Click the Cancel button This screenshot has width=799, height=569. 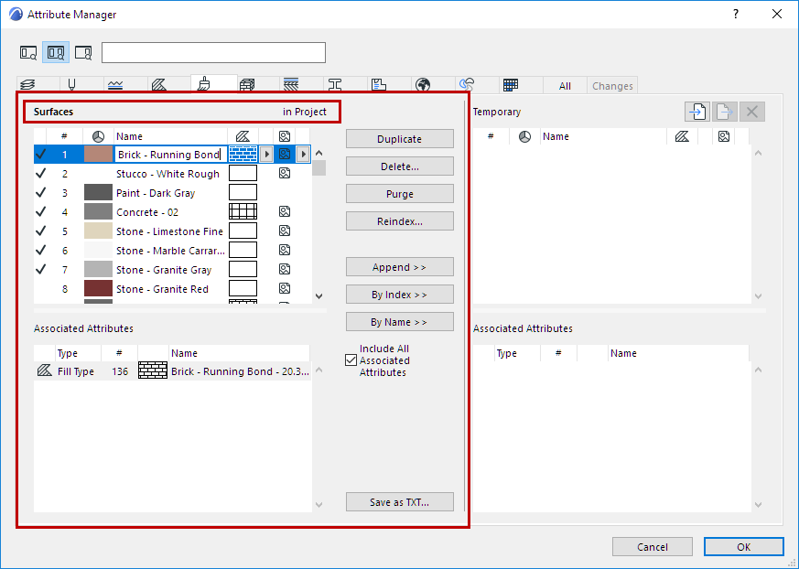pos(653,546)
